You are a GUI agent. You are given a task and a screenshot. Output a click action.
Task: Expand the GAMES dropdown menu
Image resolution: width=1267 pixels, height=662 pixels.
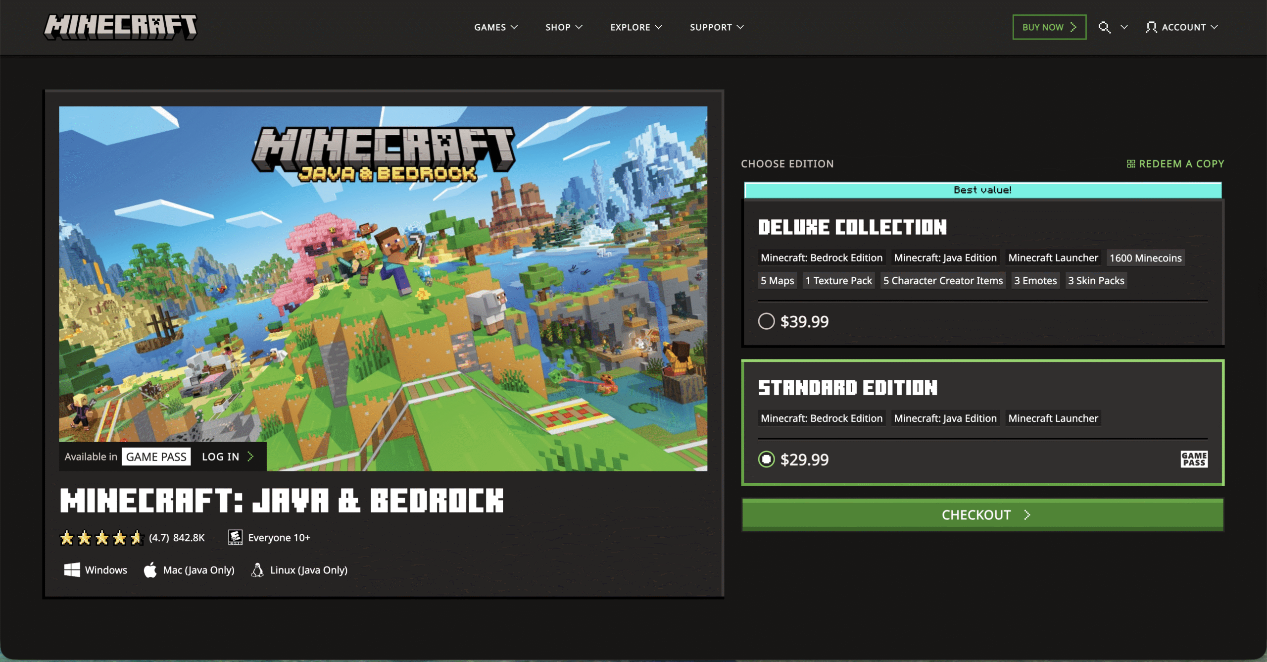[x=495, y=27]
